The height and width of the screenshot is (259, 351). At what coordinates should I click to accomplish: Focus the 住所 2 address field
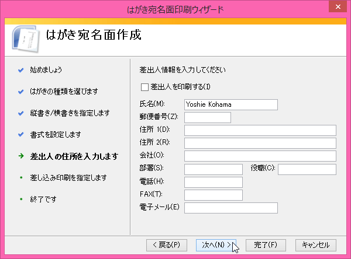pos(260,143)
